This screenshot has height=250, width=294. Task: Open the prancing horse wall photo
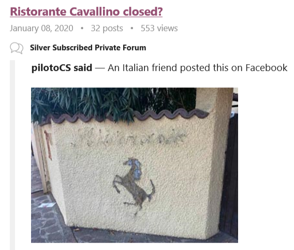[135, 165]
